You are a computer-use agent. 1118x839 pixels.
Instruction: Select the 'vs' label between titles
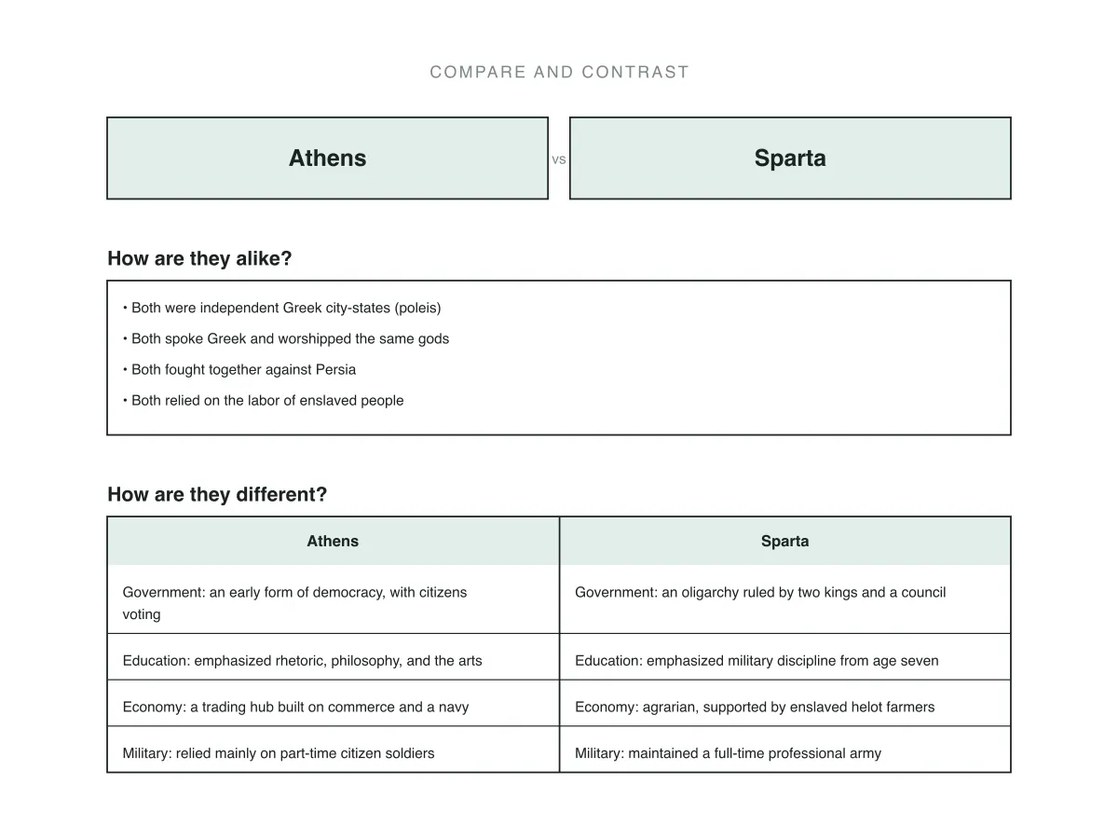click(559, 159)
